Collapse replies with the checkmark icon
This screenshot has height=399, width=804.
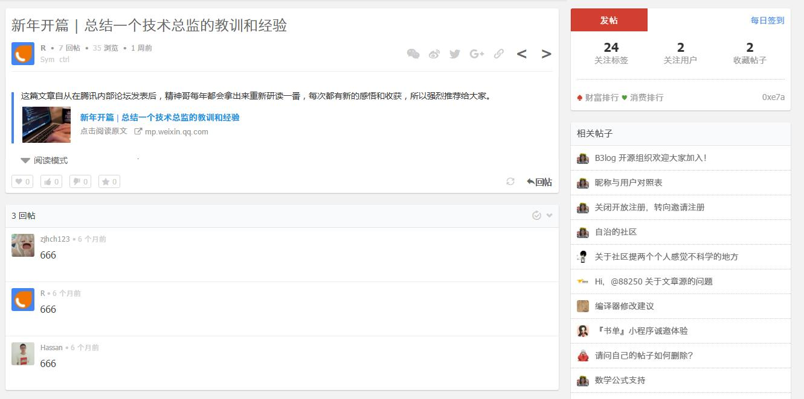(537, 215)
